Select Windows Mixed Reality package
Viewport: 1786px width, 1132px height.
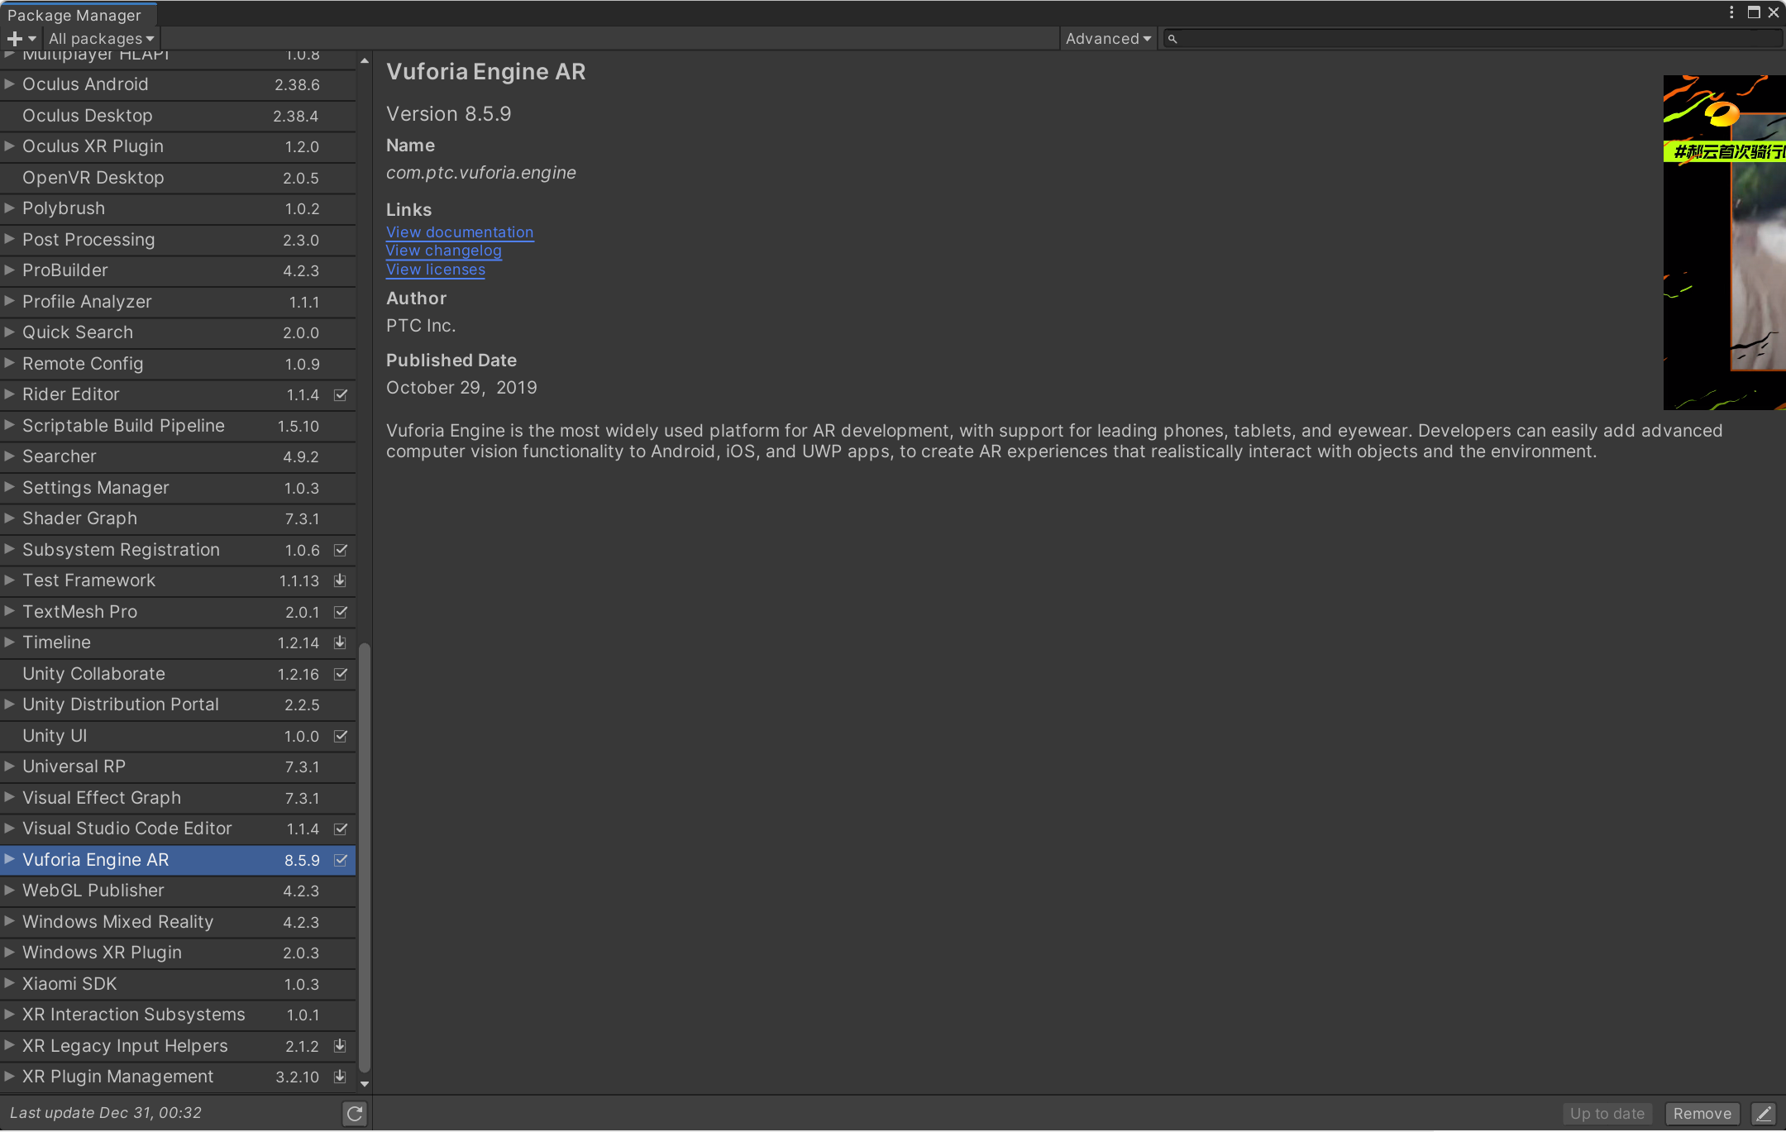coord(178,922)
